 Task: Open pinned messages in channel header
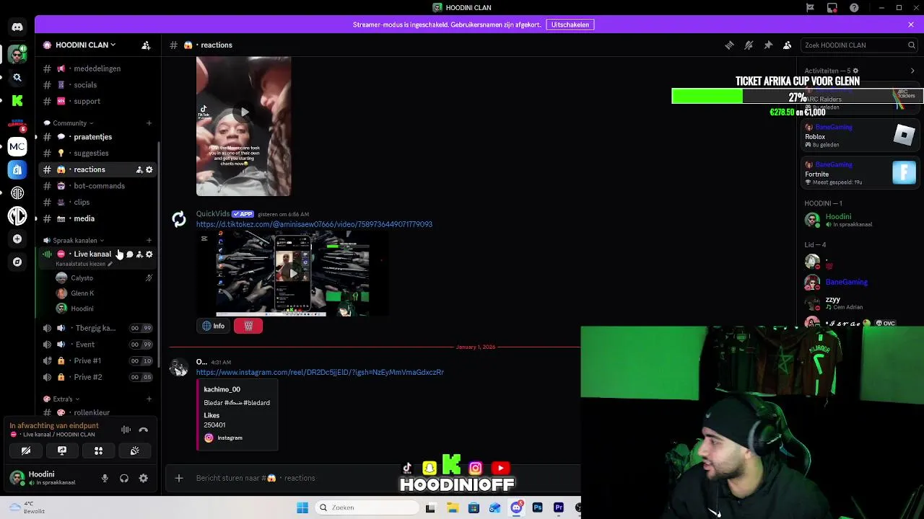click(x=768, y=45)
